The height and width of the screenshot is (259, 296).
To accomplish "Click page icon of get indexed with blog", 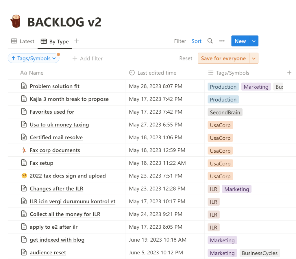I will 24,240.
